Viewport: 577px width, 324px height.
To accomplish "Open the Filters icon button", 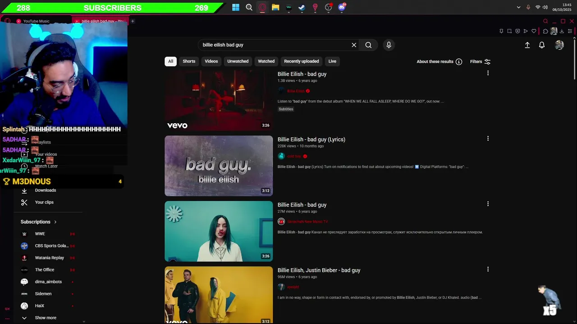I will [x=487, y=62].
